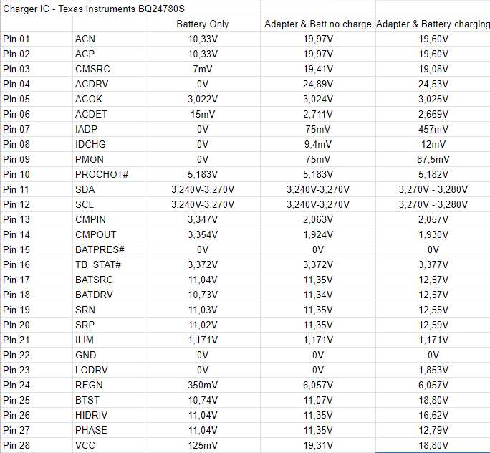Click the '24,89V' value
490x453 pixels.
tap(318, 84)
